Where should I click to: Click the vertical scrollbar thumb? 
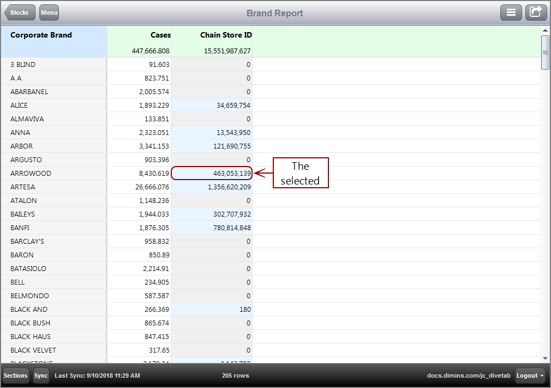pos(545,53)
